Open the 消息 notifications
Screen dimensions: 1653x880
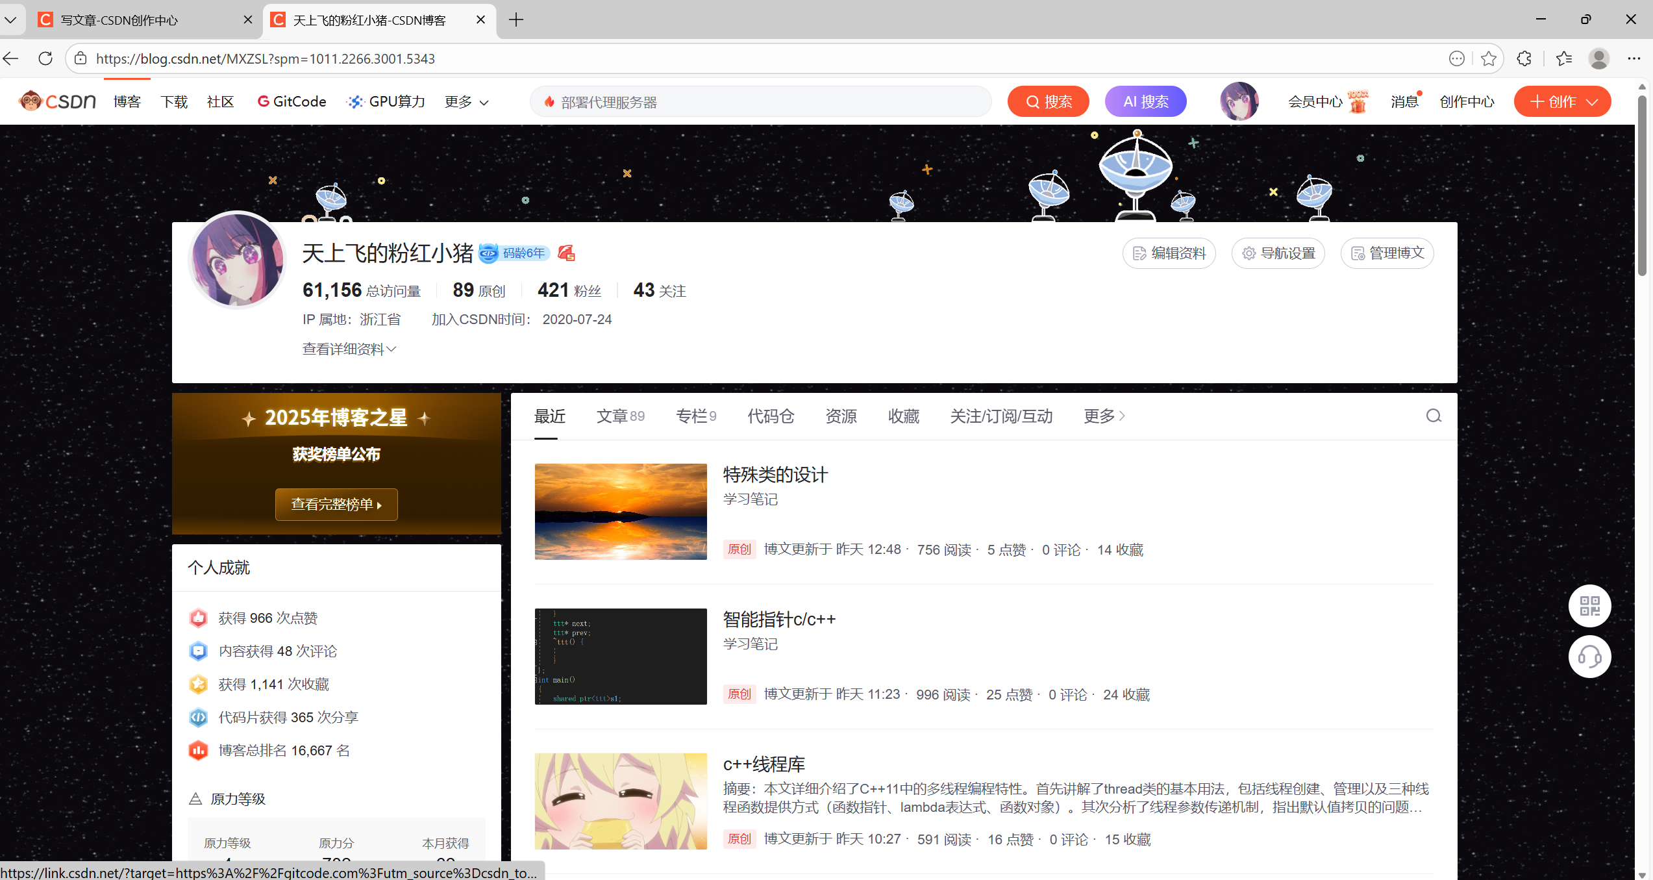pyautogui.click(x=1404, y=102)
